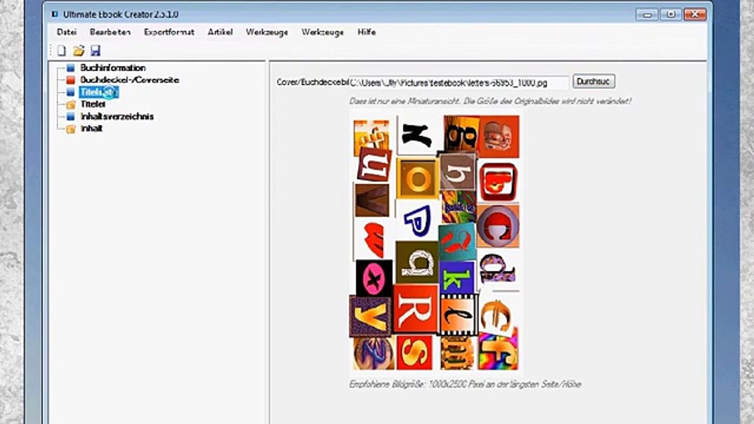The width and height of the screenshot is (754, 424).
Task: Click the Ultimate Ebook Creator title bar icon
Action: click(55, 14)
